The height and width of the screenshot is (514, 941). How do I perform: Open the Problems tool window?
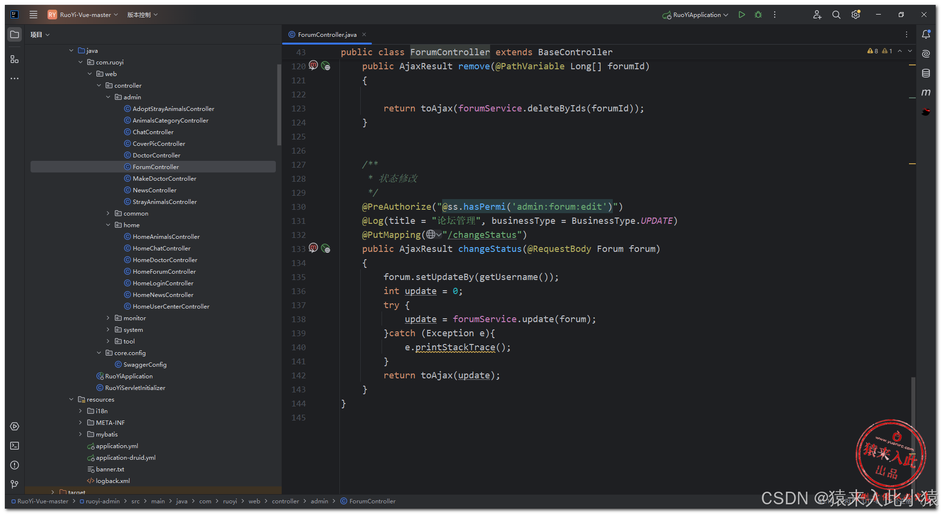(x=15, y=465)
